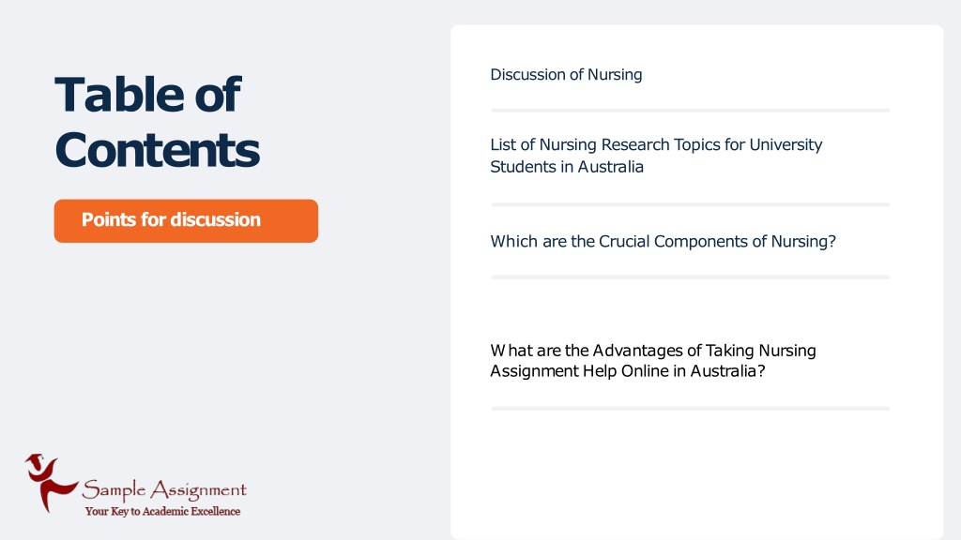Select 'What are the Advantages of Taking Nursing' item
Screen dimensions: 961x540
(653, 351)
